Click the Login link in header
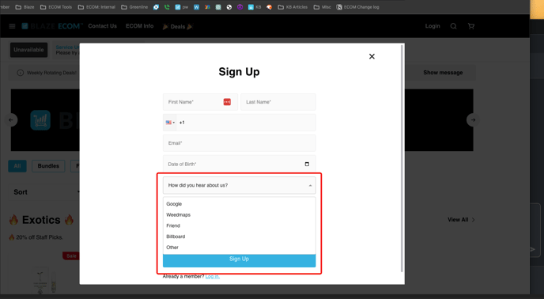Viewport: 544px width, 299px height. click(433, 26)
